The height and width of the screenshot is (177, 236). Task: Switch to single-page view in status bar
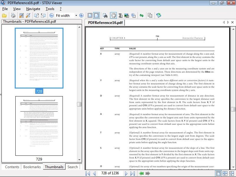coord(218,173)
